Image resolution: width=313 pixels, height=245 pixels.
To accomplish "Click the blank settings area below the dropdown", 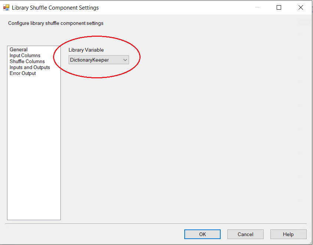I will click(182, 141).
